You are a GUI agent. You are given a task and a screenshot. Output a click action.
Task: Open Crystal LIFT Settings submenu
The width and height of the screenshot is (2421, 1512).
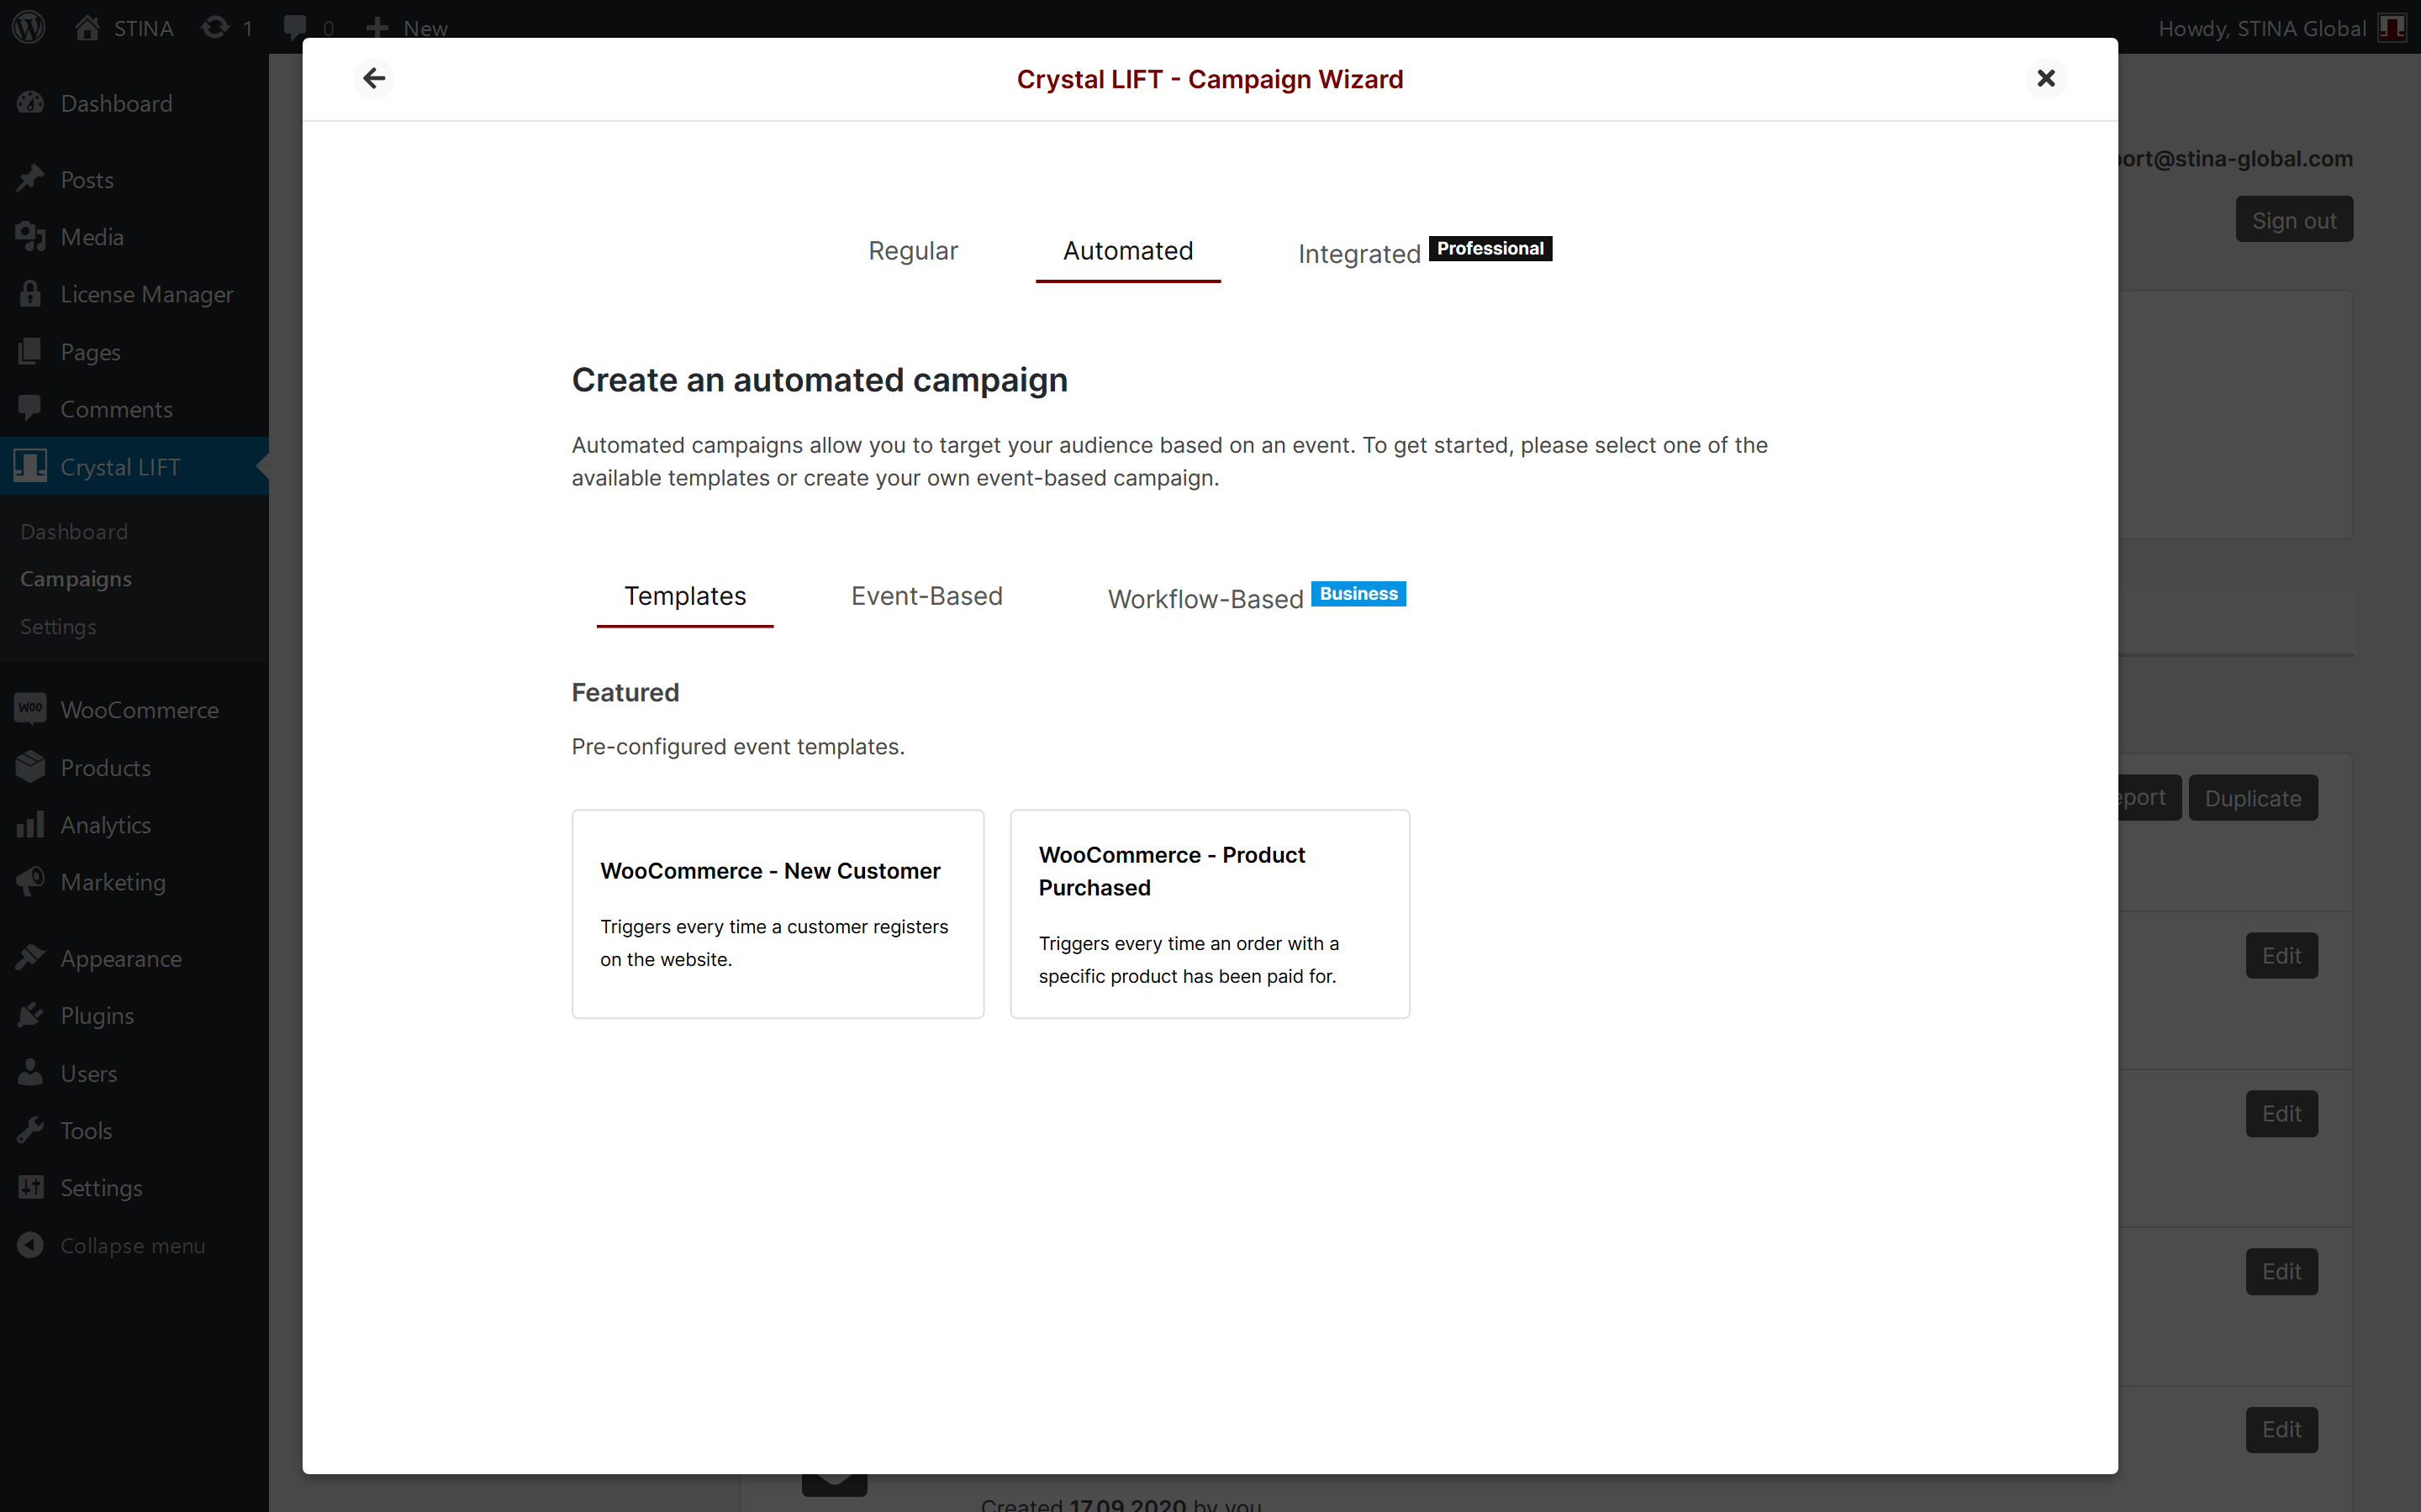tap(58, 626)
